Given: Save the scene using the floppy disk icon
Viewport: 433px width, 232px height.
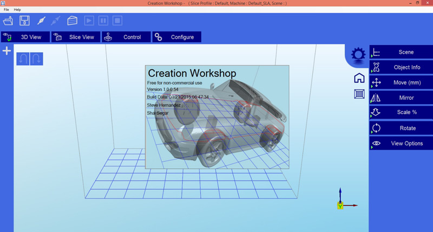Looking at the screenshot, I should (x=24, y=21).
